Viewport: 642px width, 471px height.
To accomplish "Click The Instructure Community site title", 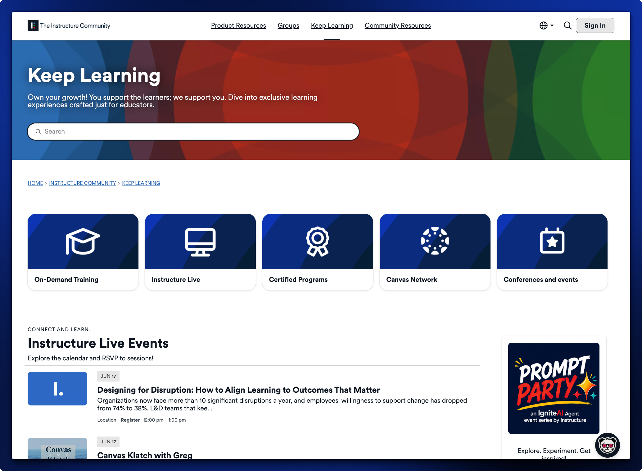I will click(75, 25).
